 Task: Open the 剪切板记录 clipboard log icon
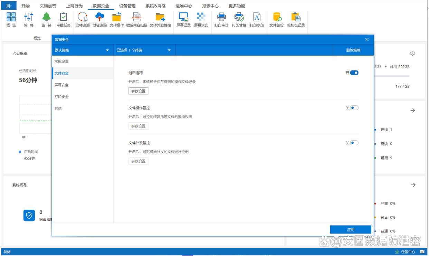(296, 20)
